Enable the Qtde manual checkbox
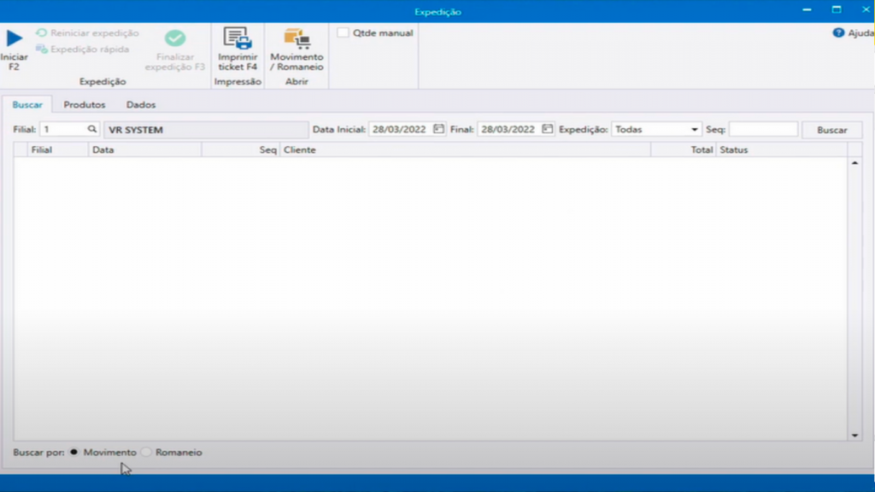Screen dimensions: 875x492 coord(343,33)
